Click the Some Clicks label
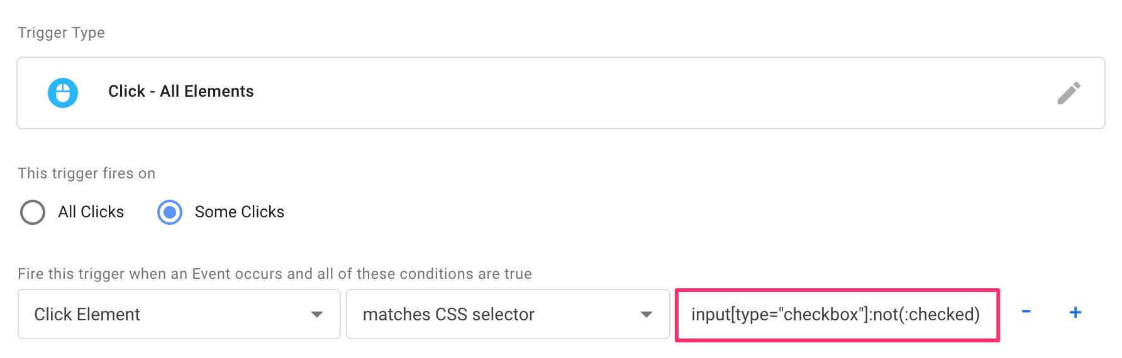 (240, 212)
